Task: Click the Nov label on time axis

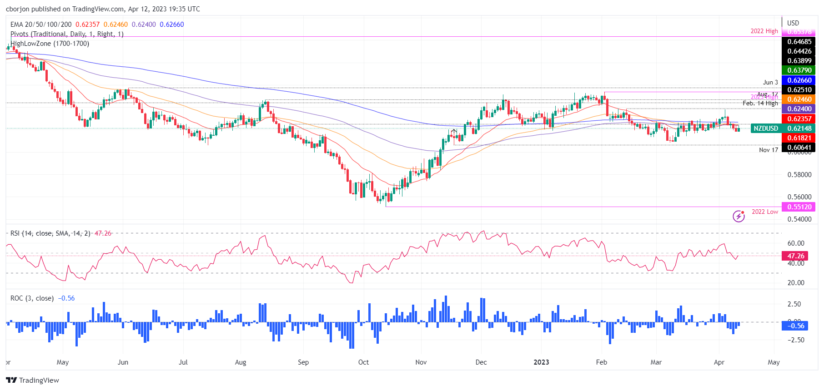Action: (421, 362)
